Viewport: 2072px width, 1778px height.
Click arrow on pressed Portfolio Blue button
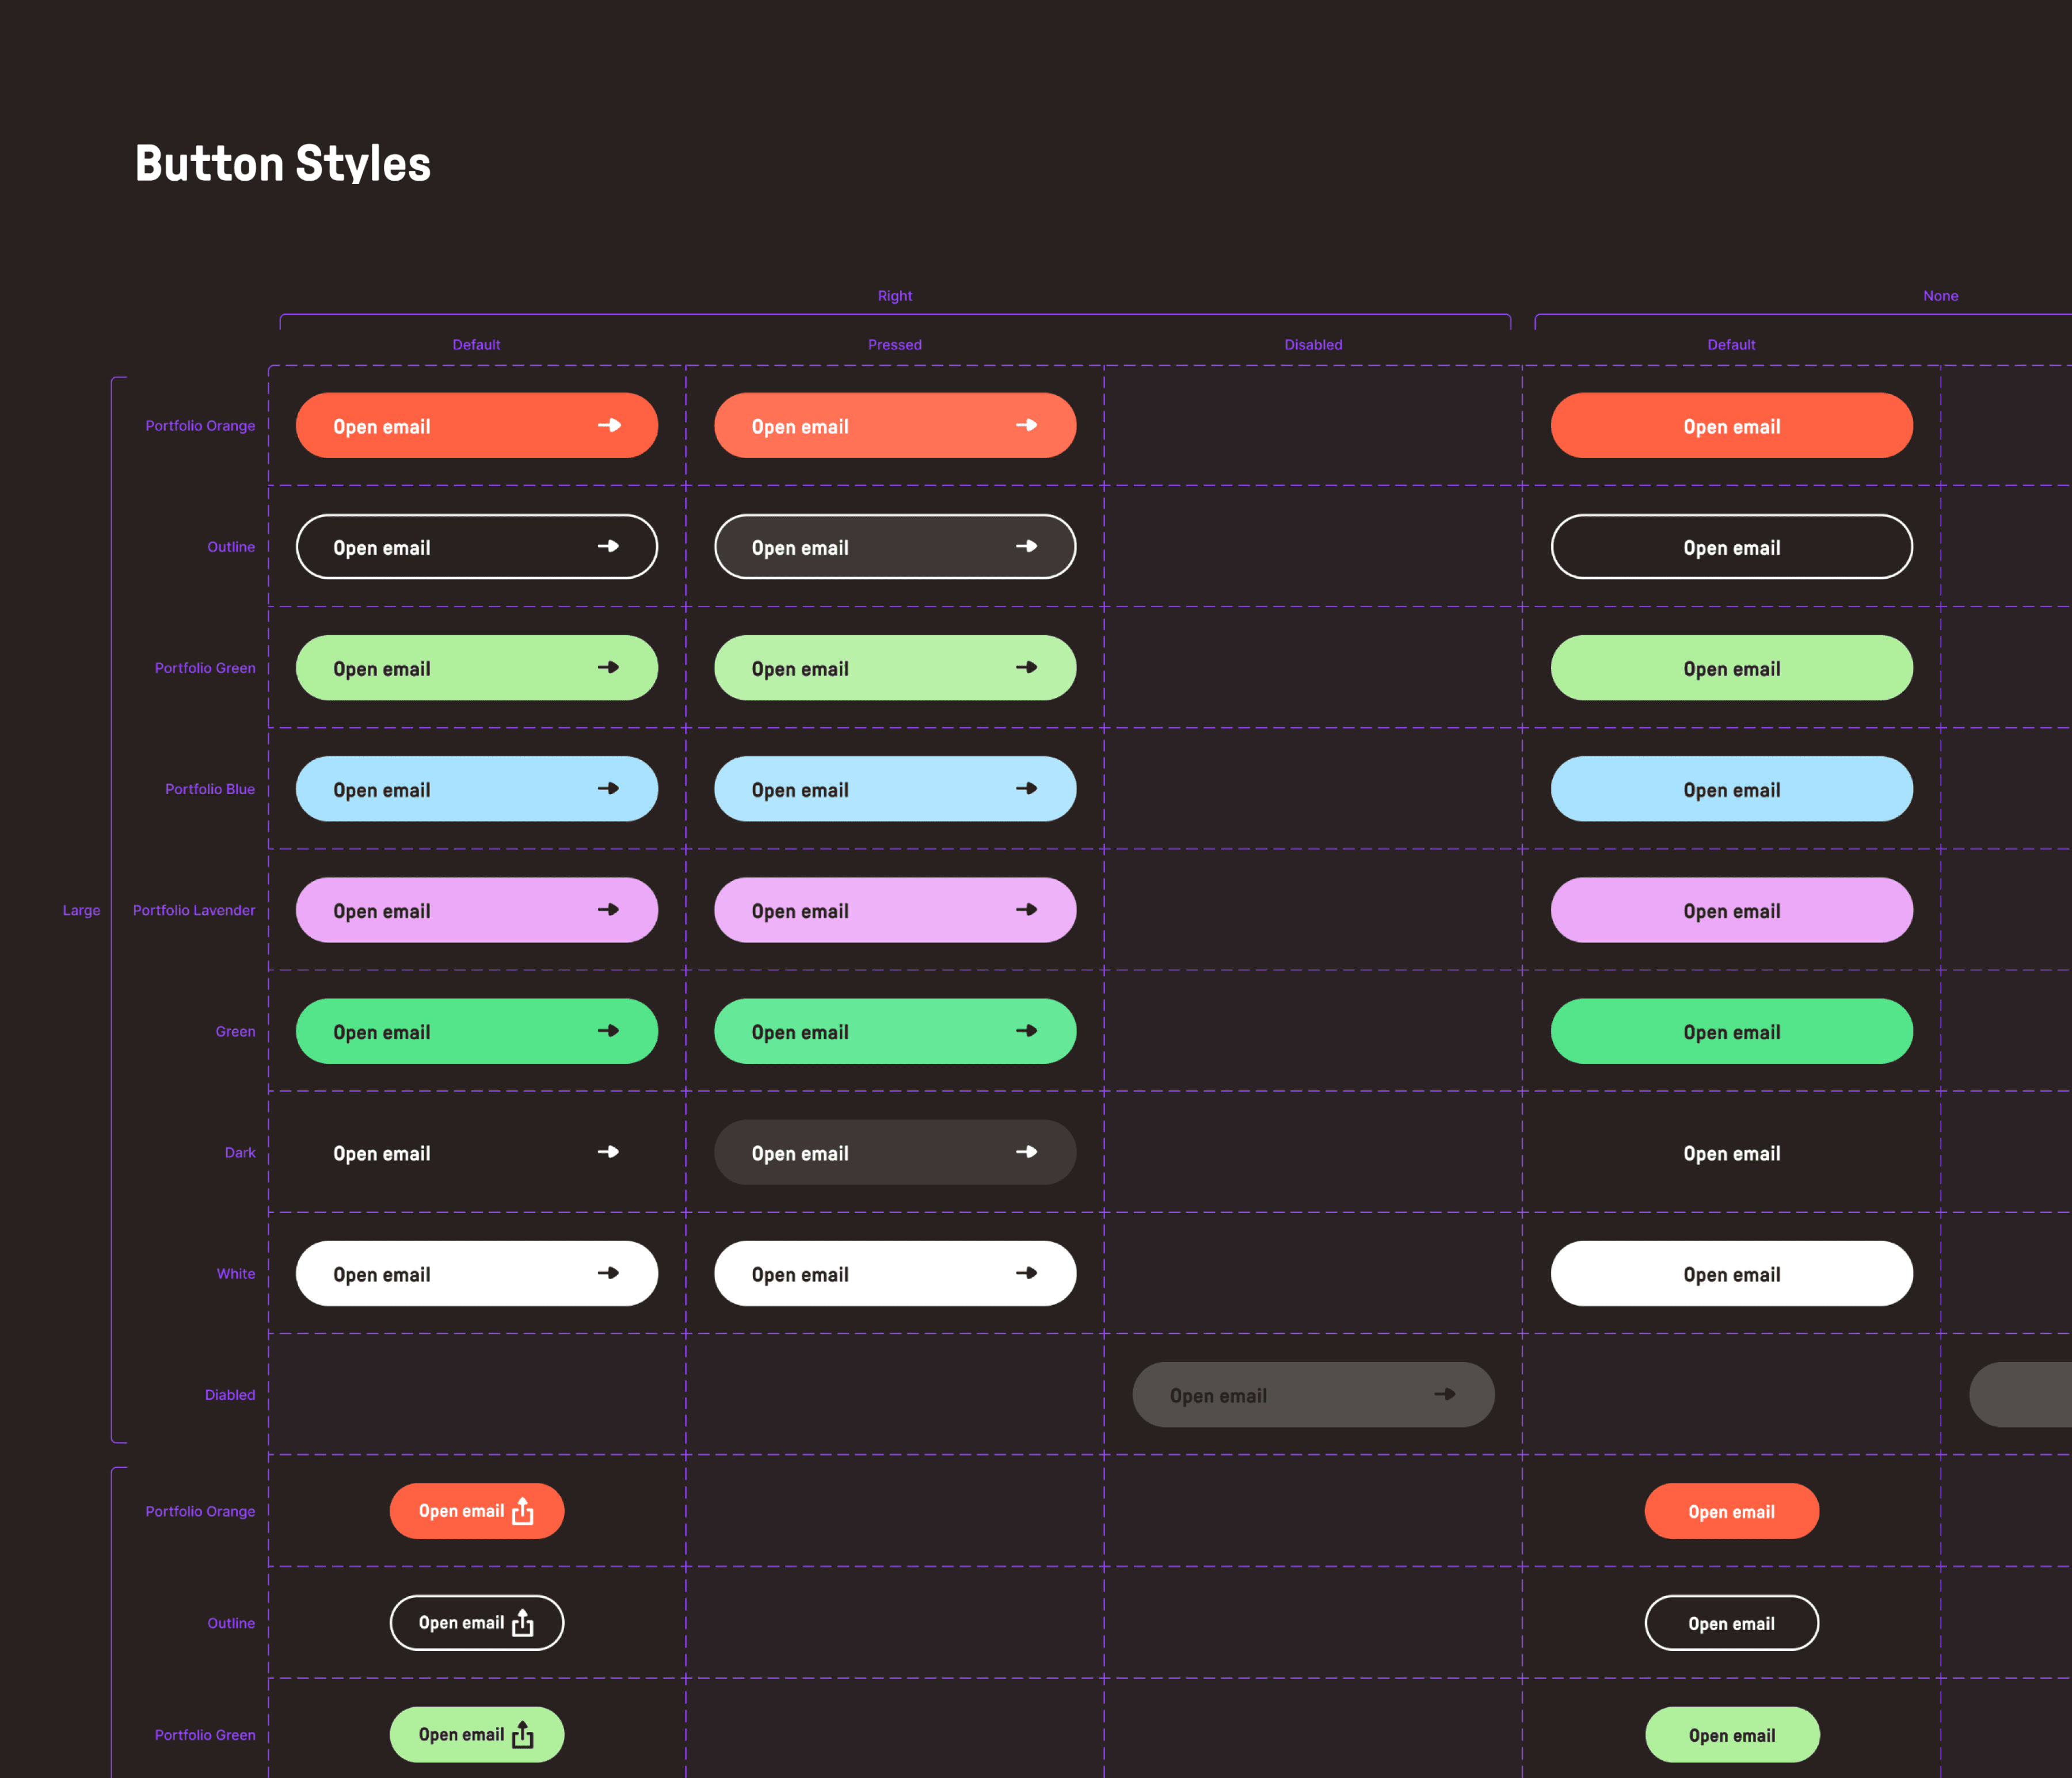[1026, 789]
